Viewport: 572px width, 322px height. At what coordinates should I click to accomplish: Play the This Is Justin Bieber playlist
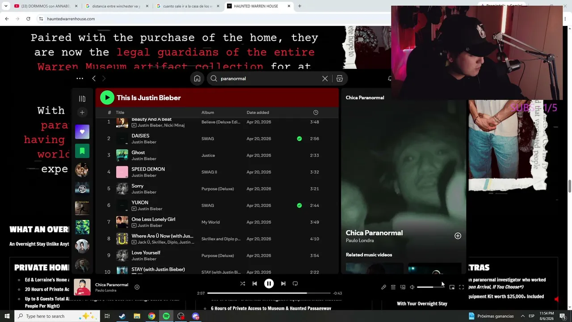(x=107, y=97)
